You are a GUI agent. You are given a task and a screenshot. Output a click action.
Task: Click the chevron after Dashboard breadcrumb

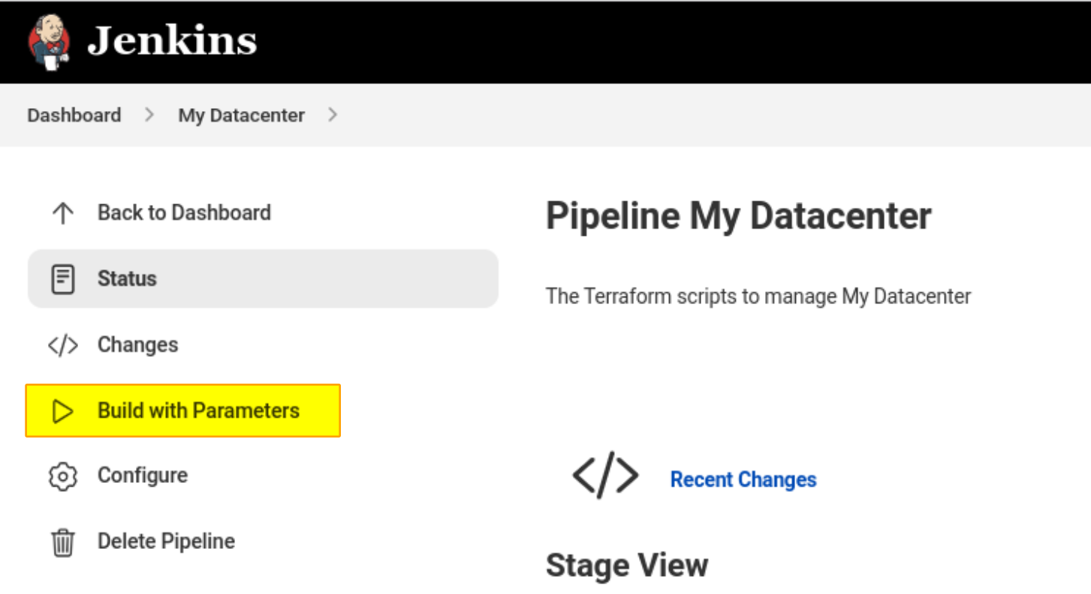pyautogui.click(x=149, y=115)
